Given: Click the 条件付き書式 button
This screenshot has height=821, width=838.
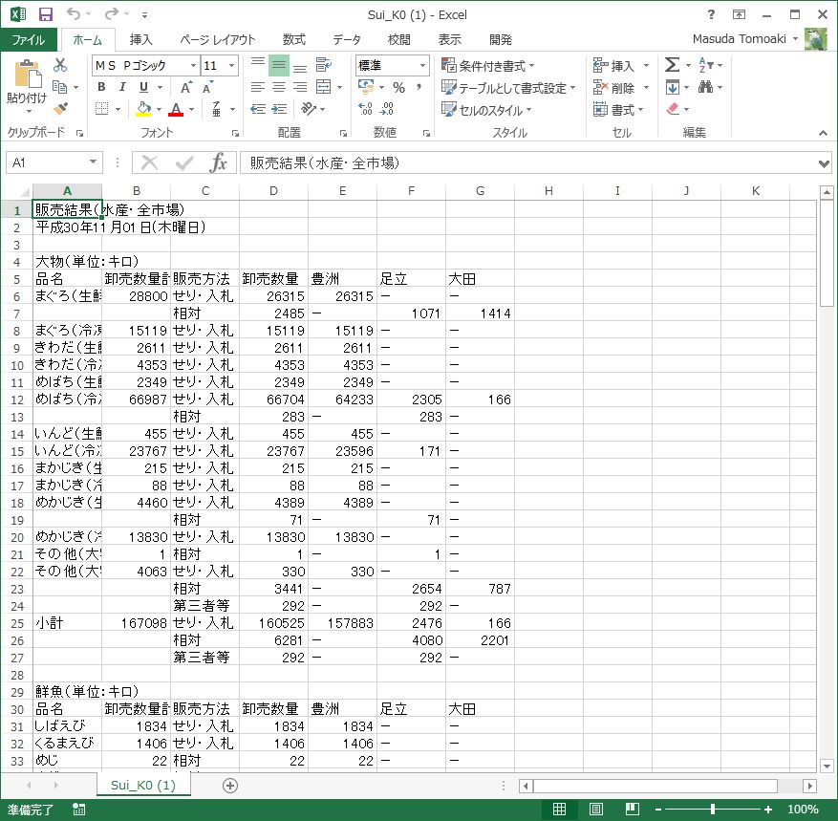Looking at the screenshot, I should click(487, 66).
